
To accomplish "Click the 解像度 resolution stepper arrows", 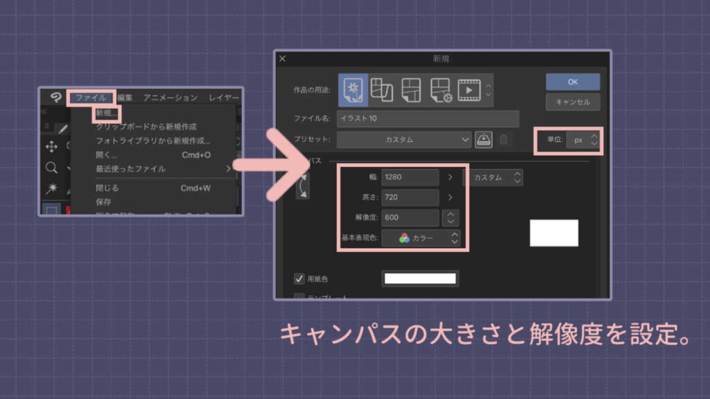I will [x=450, y=218].
